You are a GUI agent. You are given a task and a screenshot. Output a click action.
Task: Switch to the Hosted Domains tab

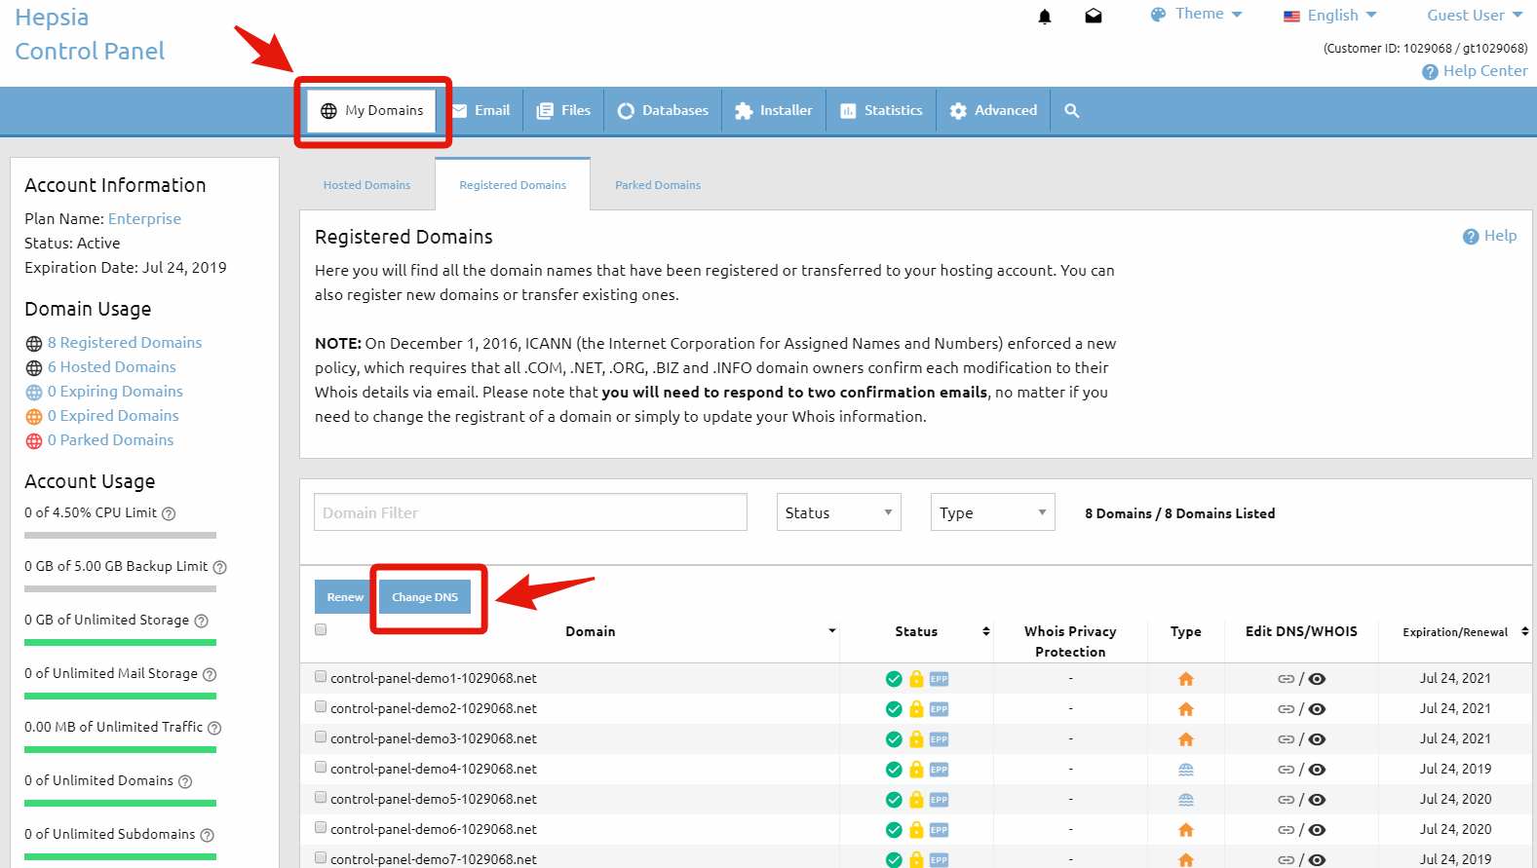click(366, 185)
